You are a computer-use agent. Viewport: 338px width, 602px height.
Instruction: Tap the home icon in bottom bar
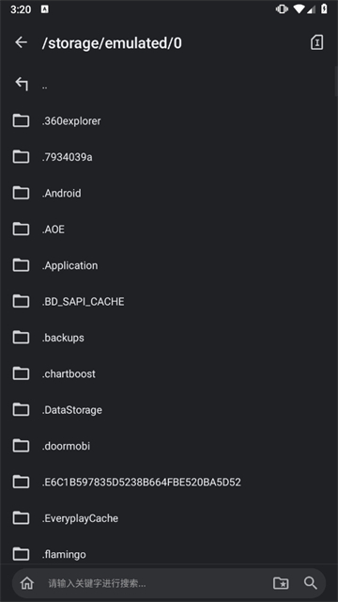[x=27, y=583]
